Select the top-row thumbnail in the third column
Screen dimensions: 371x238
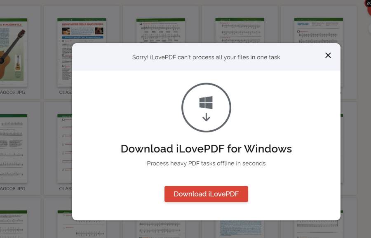click(160, 30)
